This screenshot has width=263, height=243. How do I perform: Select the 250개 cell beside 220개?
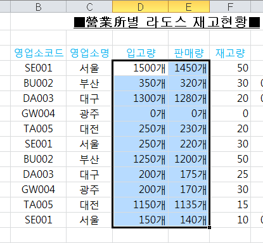pyautogui.click(x=140, y=144)
